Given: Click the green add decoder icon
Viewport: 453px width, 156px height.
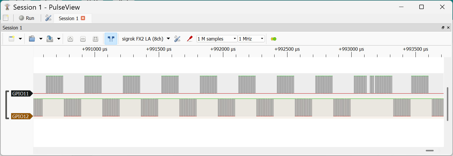Looking at the screenshot, I should [274, 39].
